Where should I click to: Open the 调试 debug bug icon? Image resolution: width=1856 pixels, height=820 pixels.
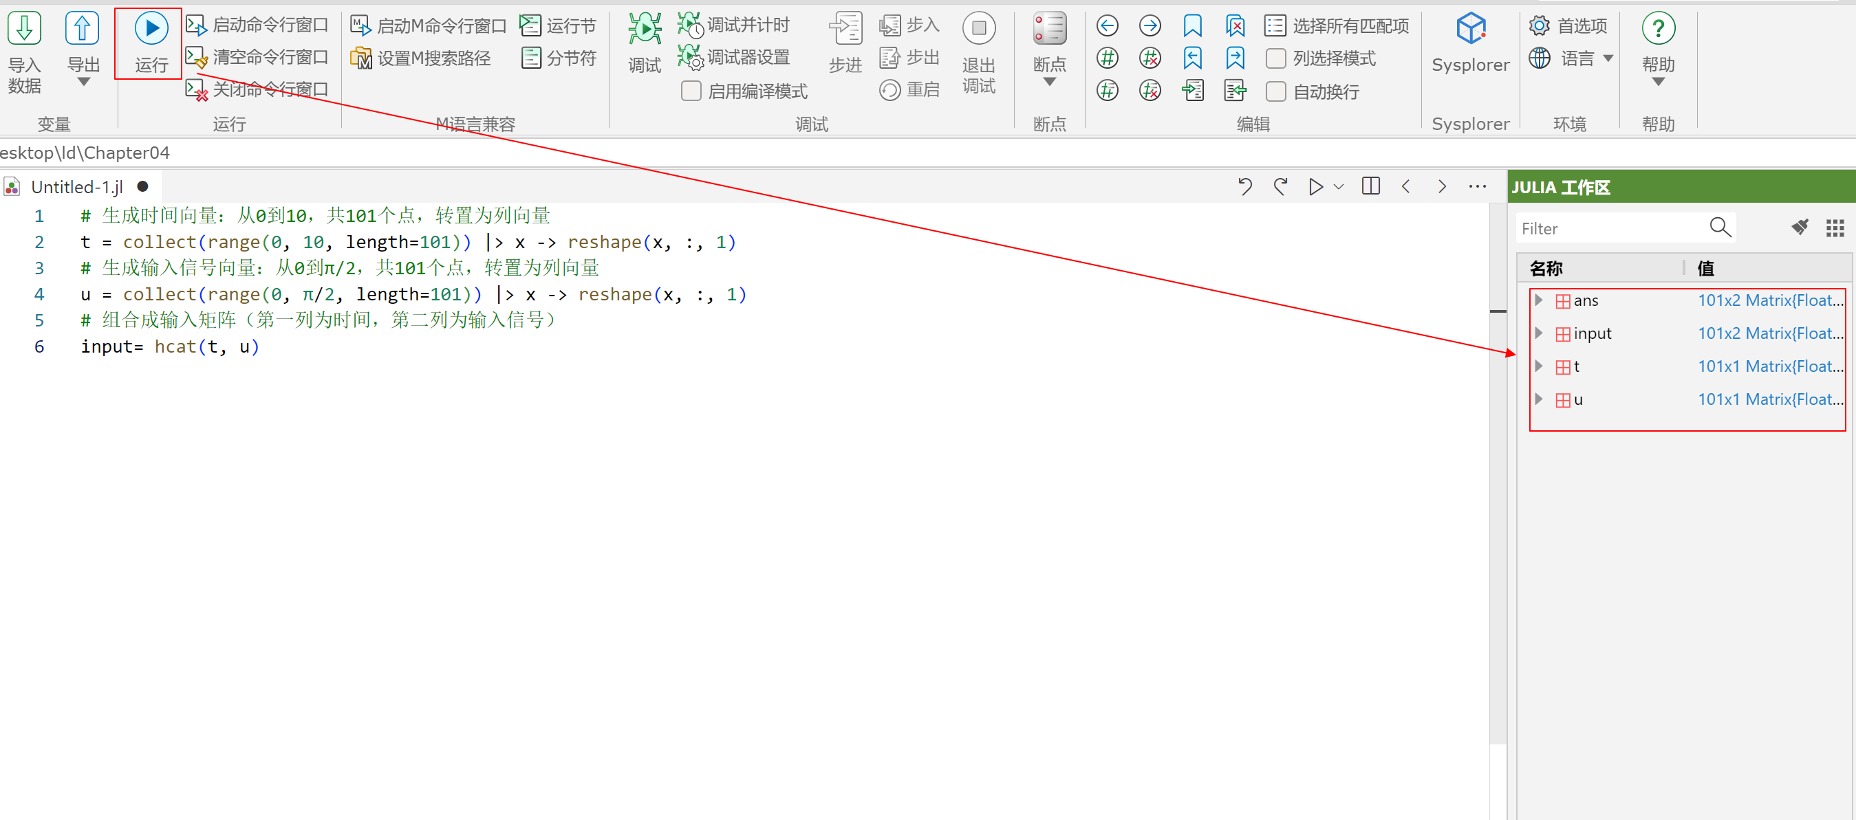pyautogui.click(x=643, y=29)
